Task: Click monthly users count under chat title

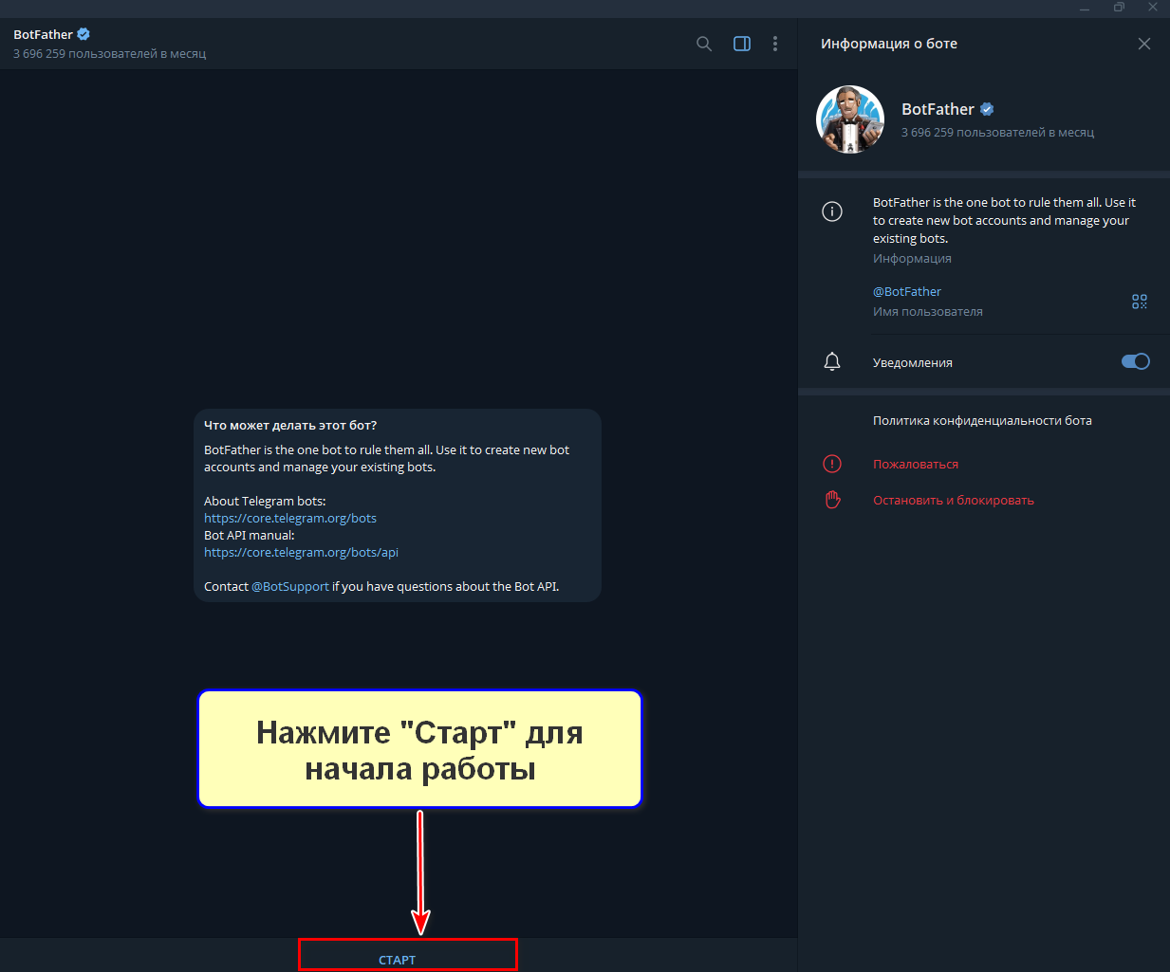Action: pyautogui.click(x=109, y=54)
